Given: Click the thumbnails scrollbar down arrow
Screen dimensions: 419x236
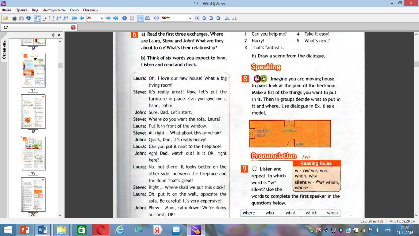Looking at the screenshot, I should [60, 215].
